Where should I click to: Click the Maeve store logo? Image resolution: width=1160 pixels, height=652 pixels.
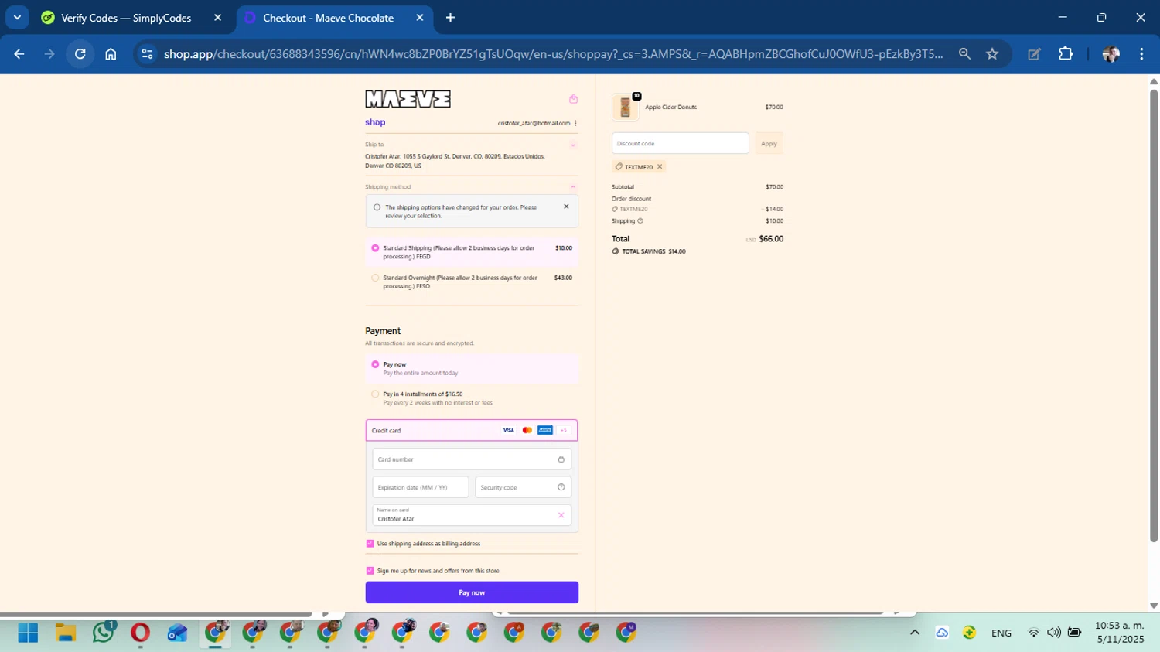(x=408, y=98)
